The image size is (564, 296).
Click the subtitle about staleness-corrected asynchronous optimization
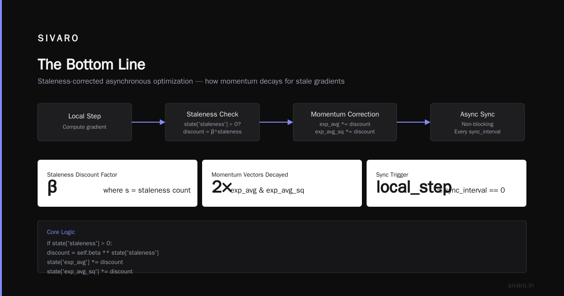coord(191,81)
